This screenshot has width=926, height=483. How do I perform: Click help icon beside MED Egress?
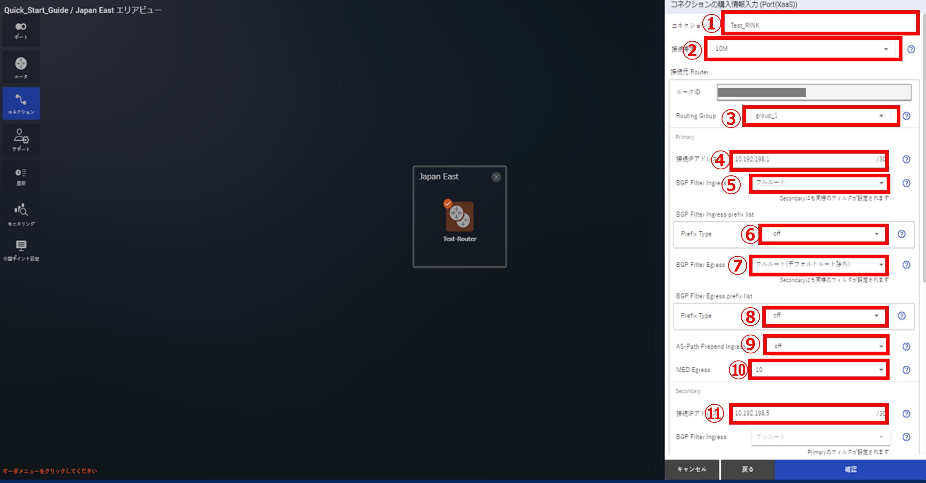906,370
